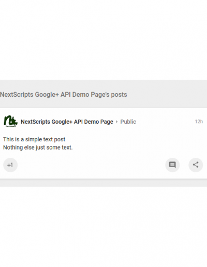Click the empty white area above the posts section

coord(103,40)
